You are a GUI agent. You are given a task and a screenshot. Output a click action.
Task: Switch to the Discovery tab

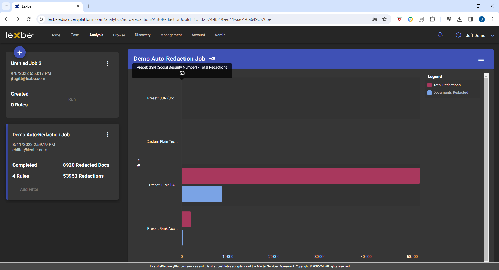pyautogui.click(x=143, y=35)
